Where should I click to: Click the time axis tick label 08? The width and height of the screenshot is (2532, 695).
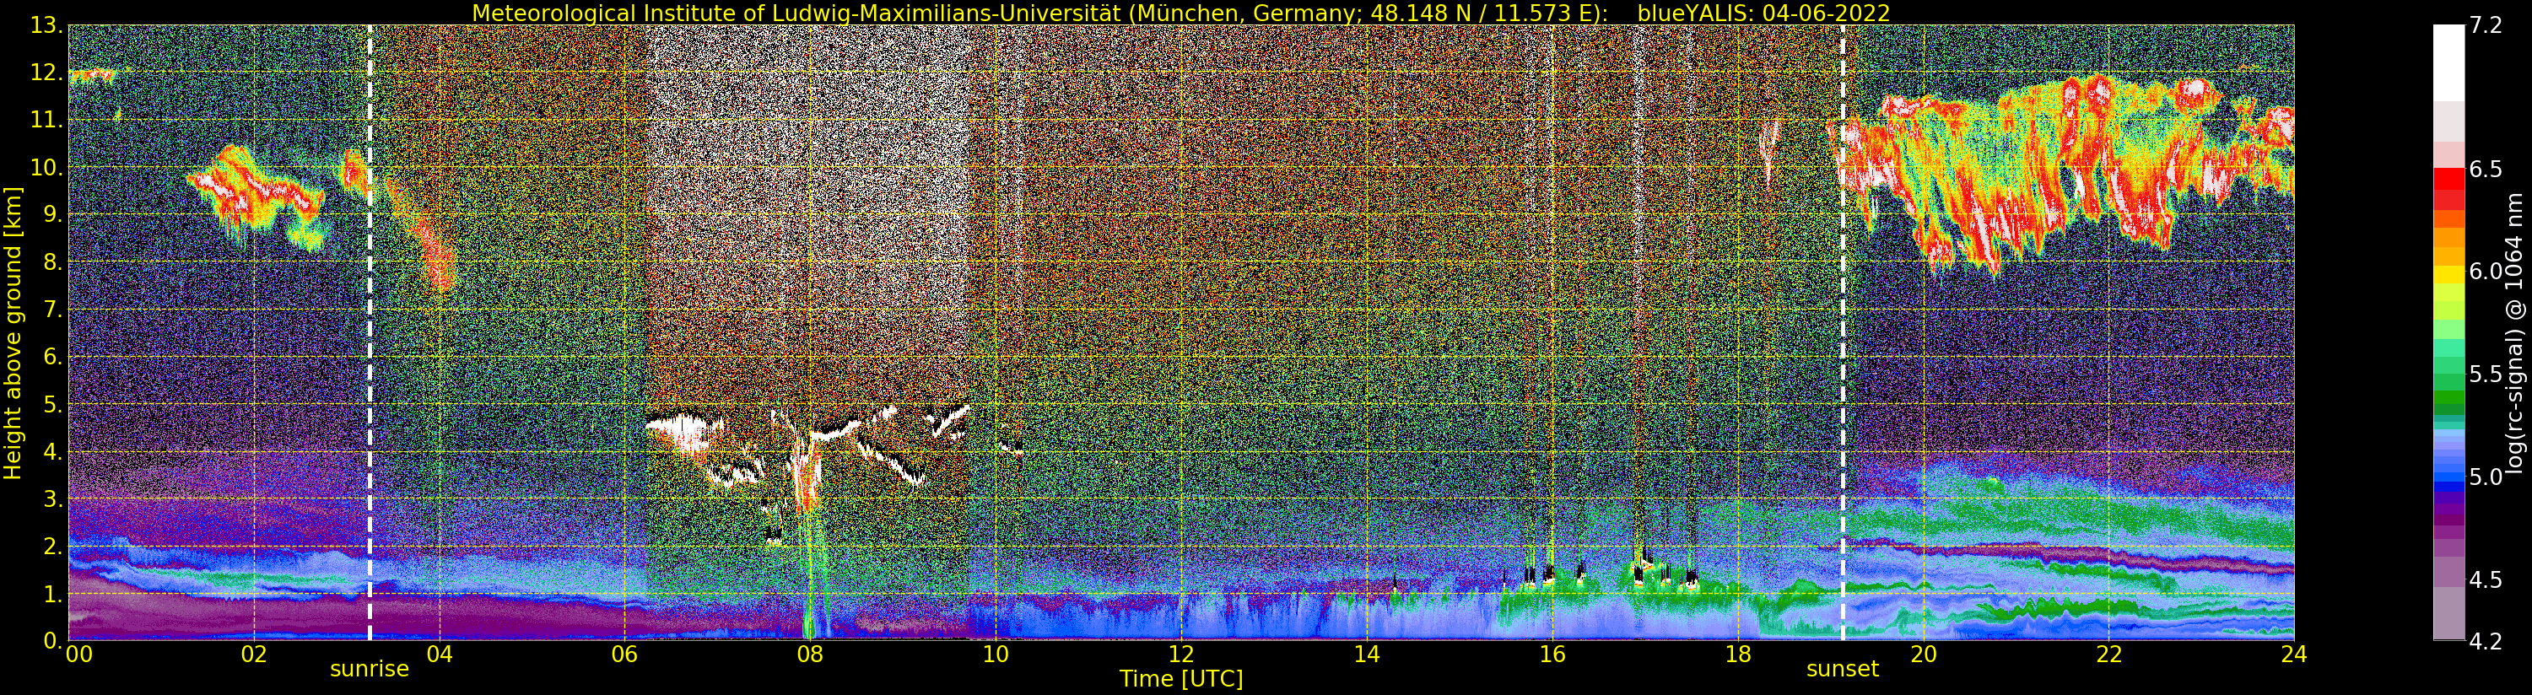810,655
